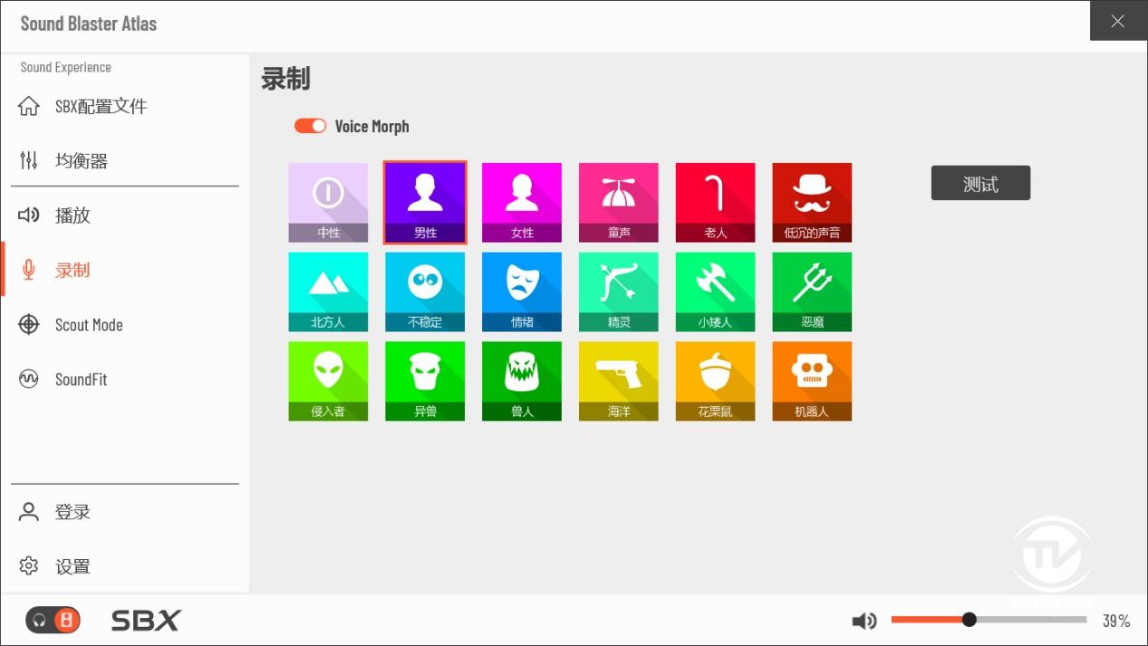Open 设置 settings
The width and height of the screenshot is (1148, 646).
(x=125, y=566)
